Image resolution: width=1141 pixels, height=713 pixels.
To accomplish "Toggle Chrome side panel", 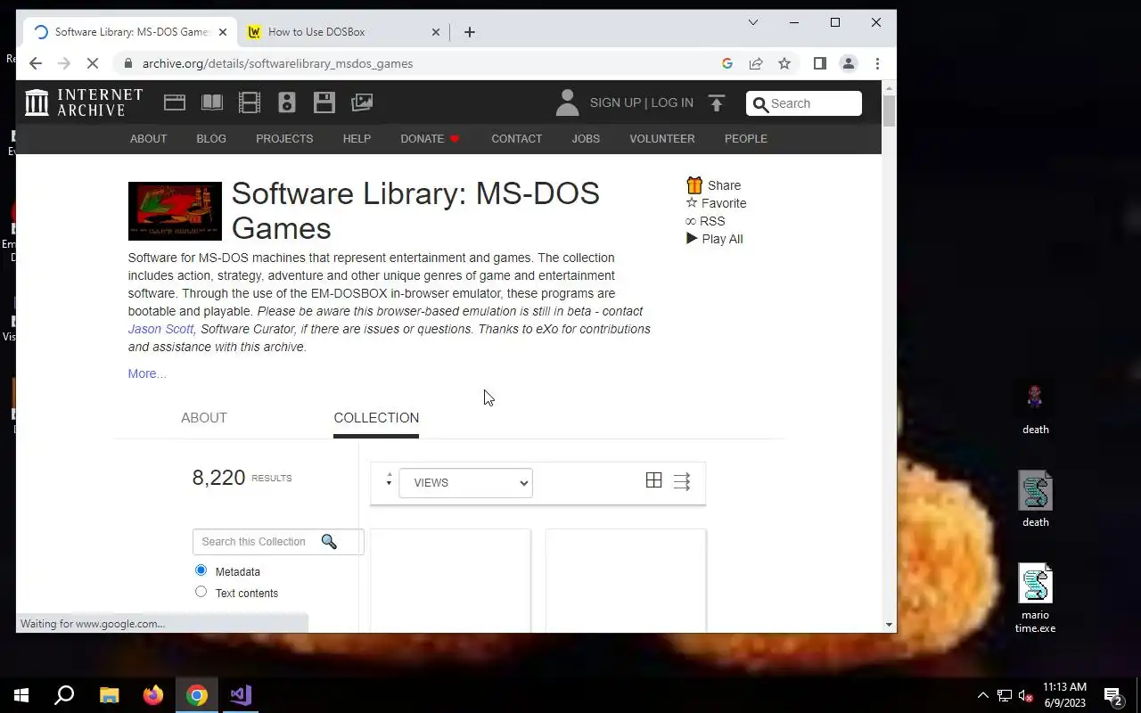I will coord(820,63).
